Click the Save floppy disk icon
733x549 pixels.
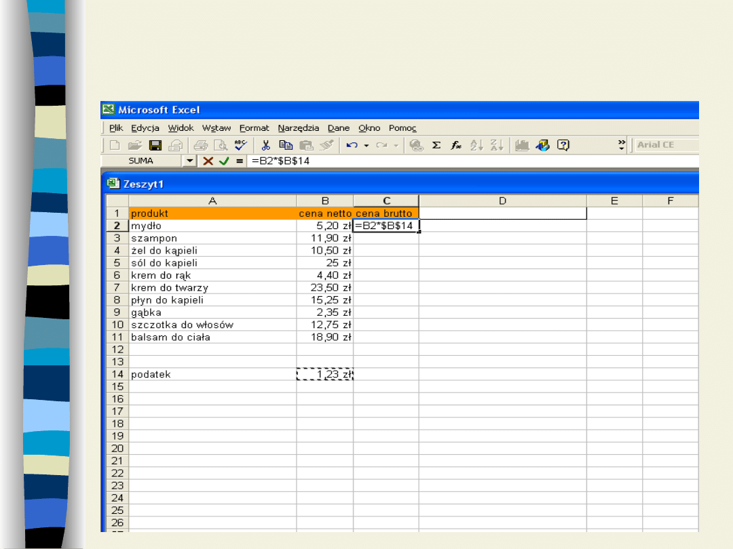[x=155, y=145]
